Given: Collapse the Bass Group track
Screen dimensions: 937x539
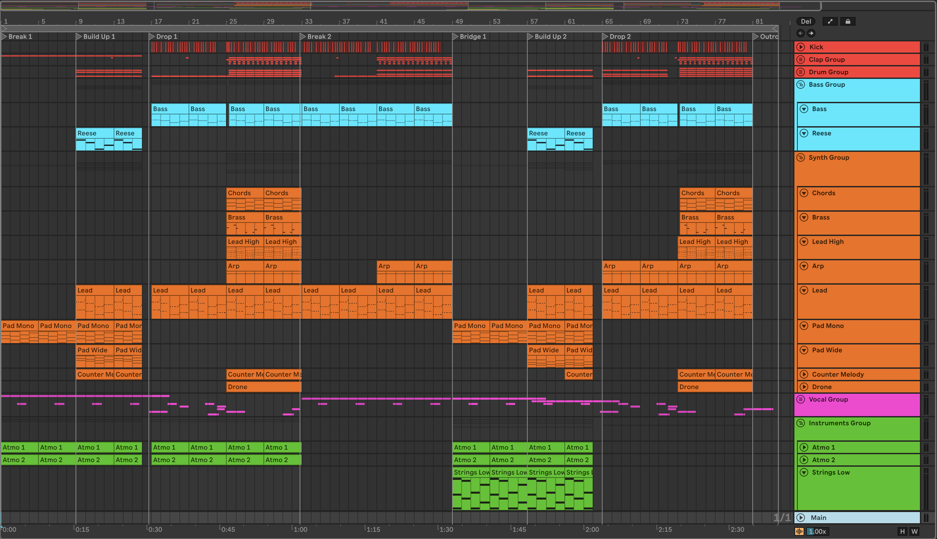Looking at the screenshot, I should pos(801,84).
